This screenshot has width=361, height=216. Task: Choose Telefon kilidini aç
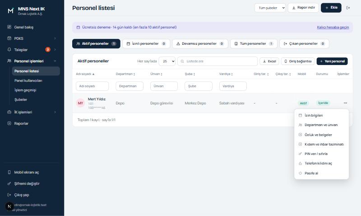[x=321, y=163]
